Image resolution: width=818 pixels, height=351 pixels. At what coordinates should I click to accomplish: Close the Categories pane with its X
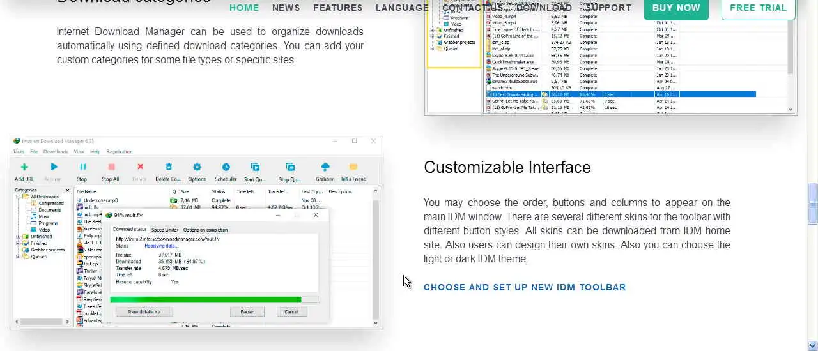pyautogui.click(x=68, y=190)
